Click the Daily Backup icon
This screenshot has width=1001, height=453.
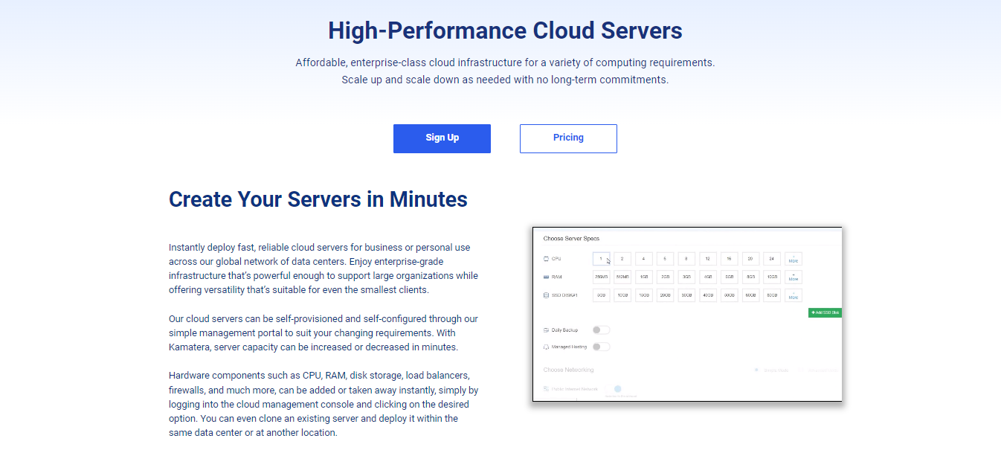coord(546,330)
